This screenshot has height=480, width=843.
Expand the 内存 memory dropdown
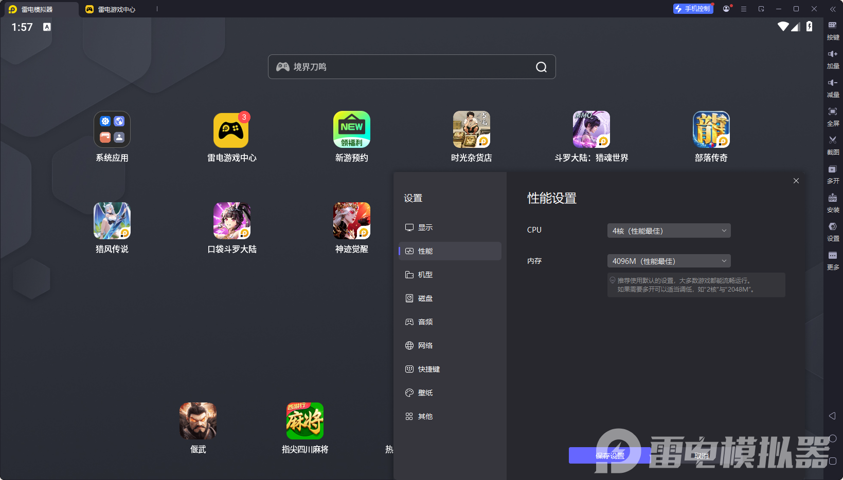pyautogui.click(x=669, y=261)
